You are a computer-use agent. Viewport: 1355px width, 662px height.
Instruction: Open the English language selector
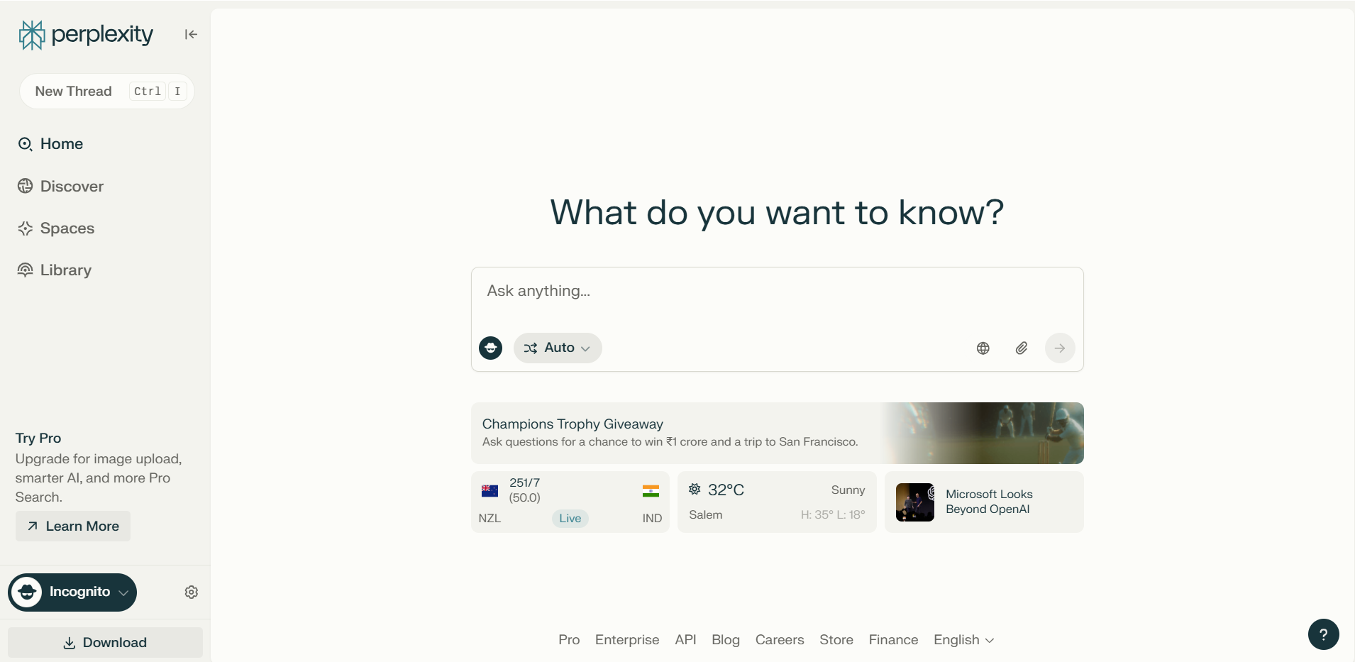[963, 640]
